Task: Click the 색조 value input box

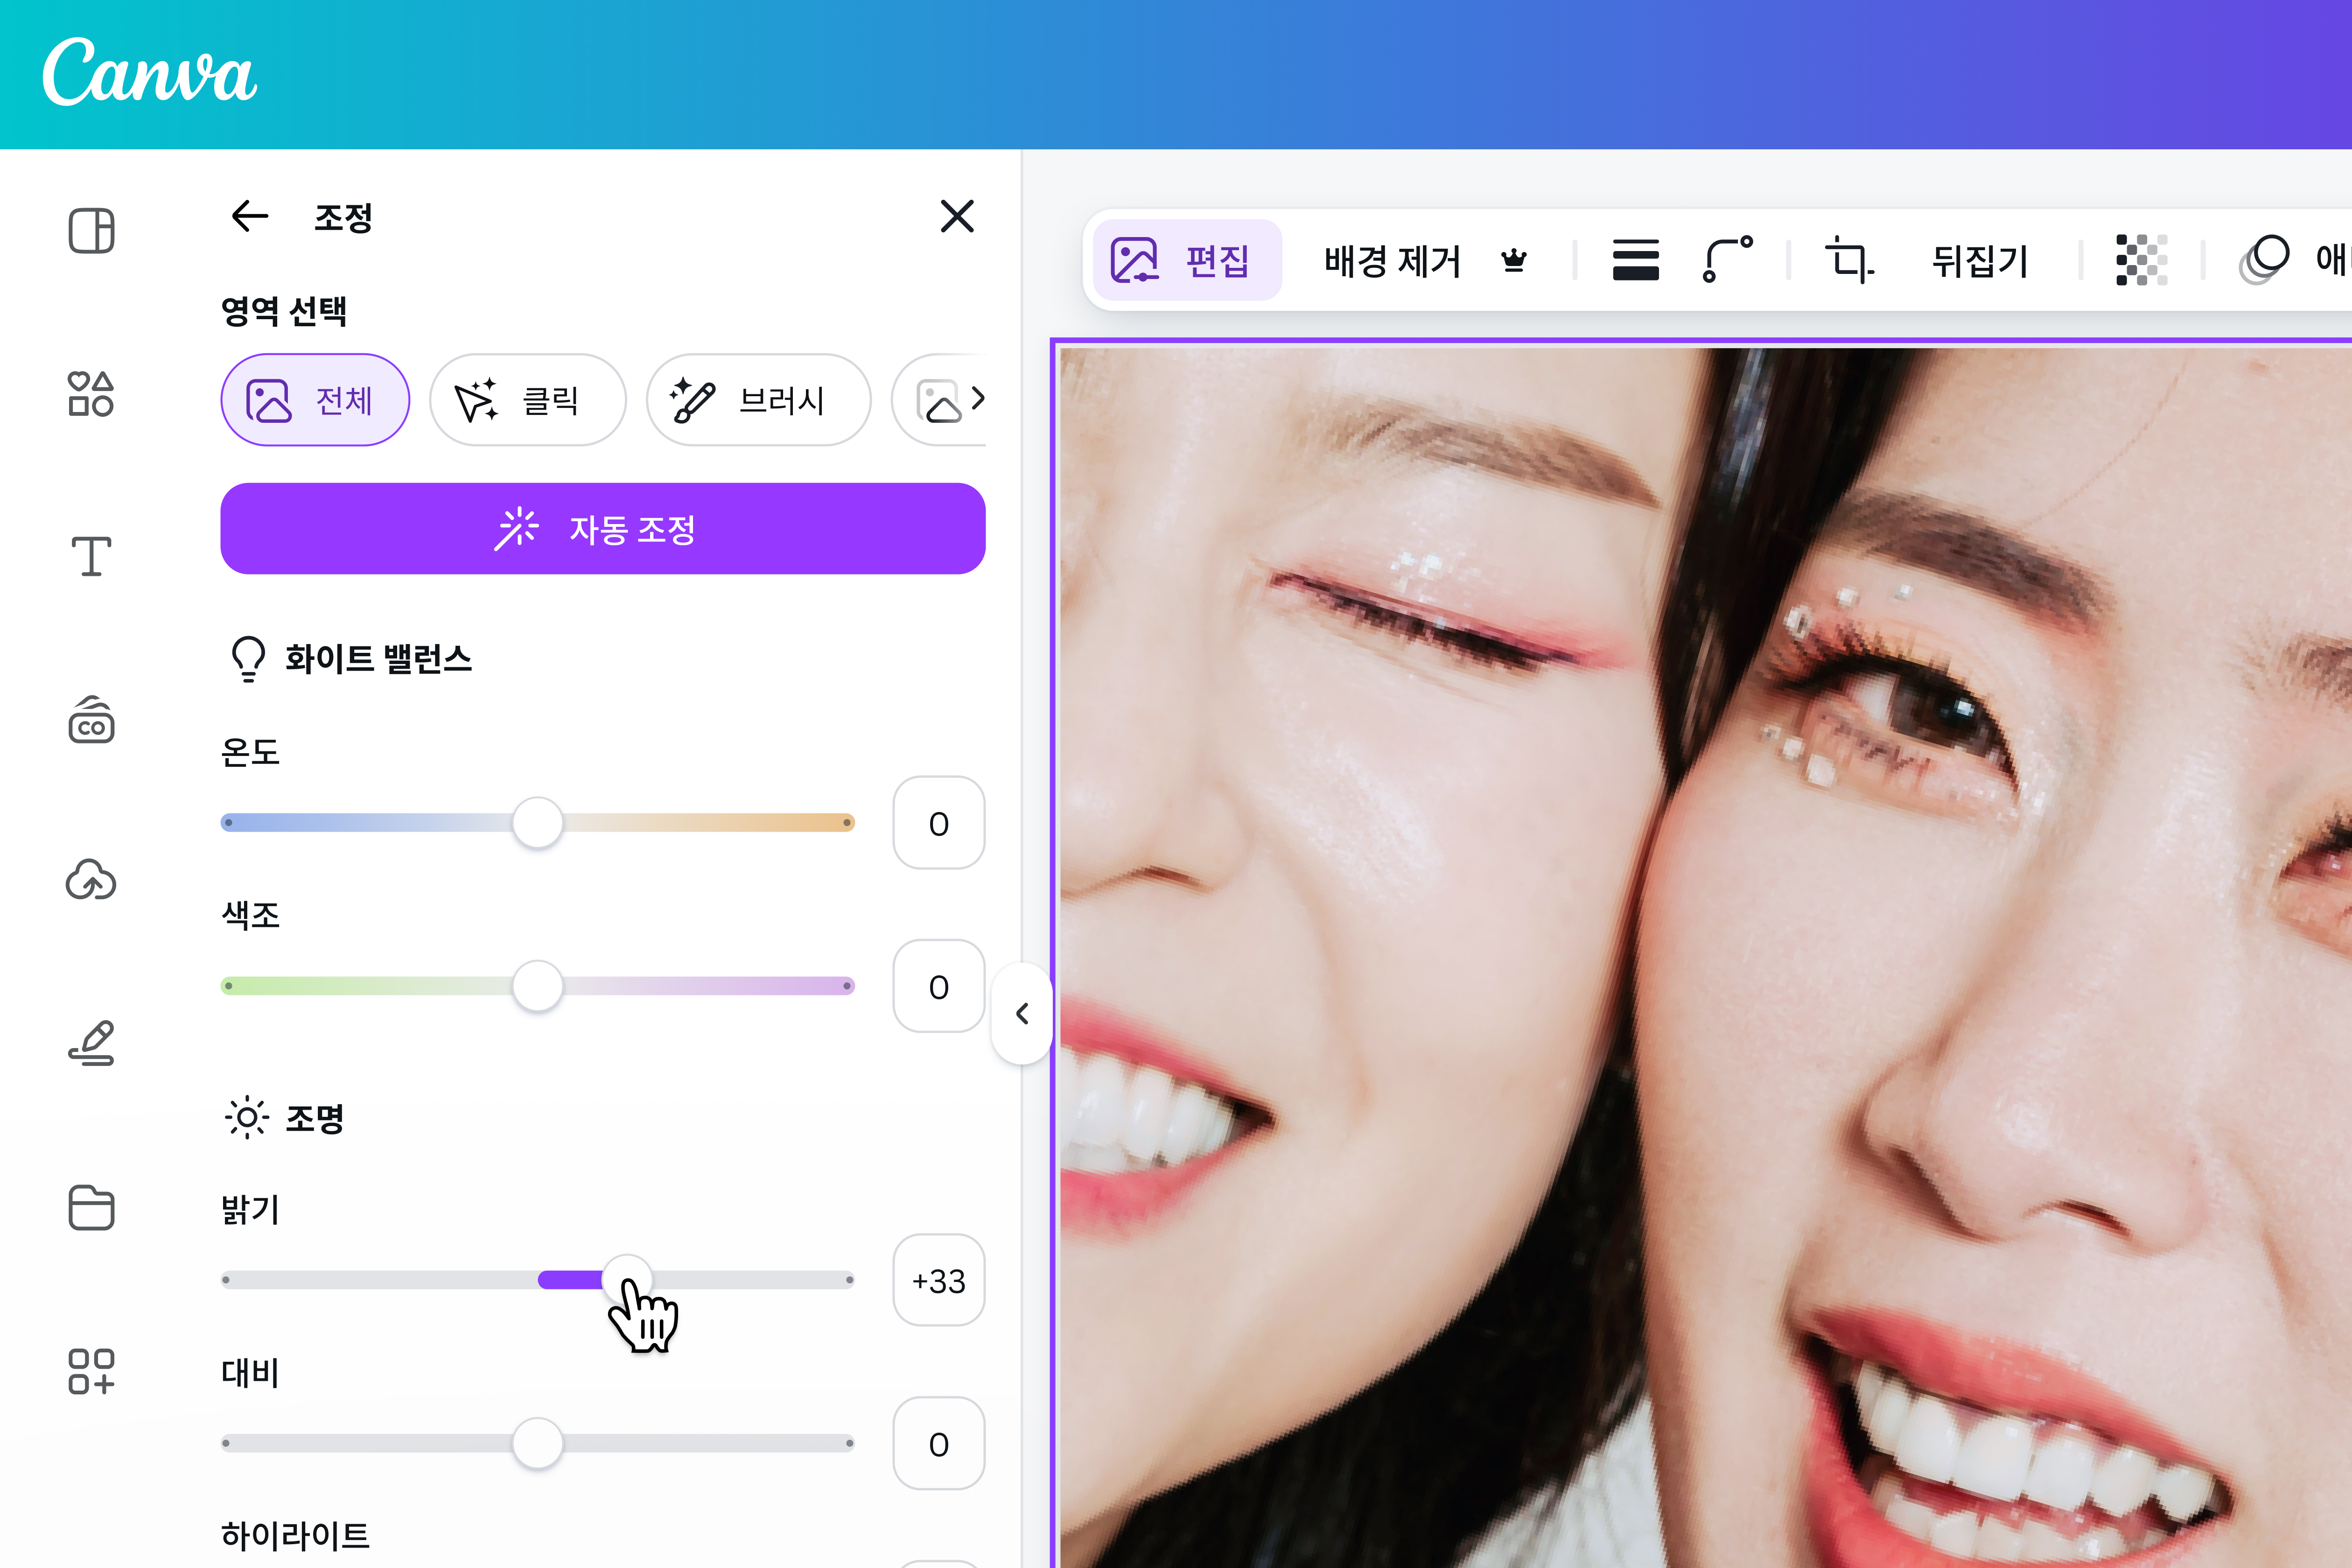Action: click(939, 986)
